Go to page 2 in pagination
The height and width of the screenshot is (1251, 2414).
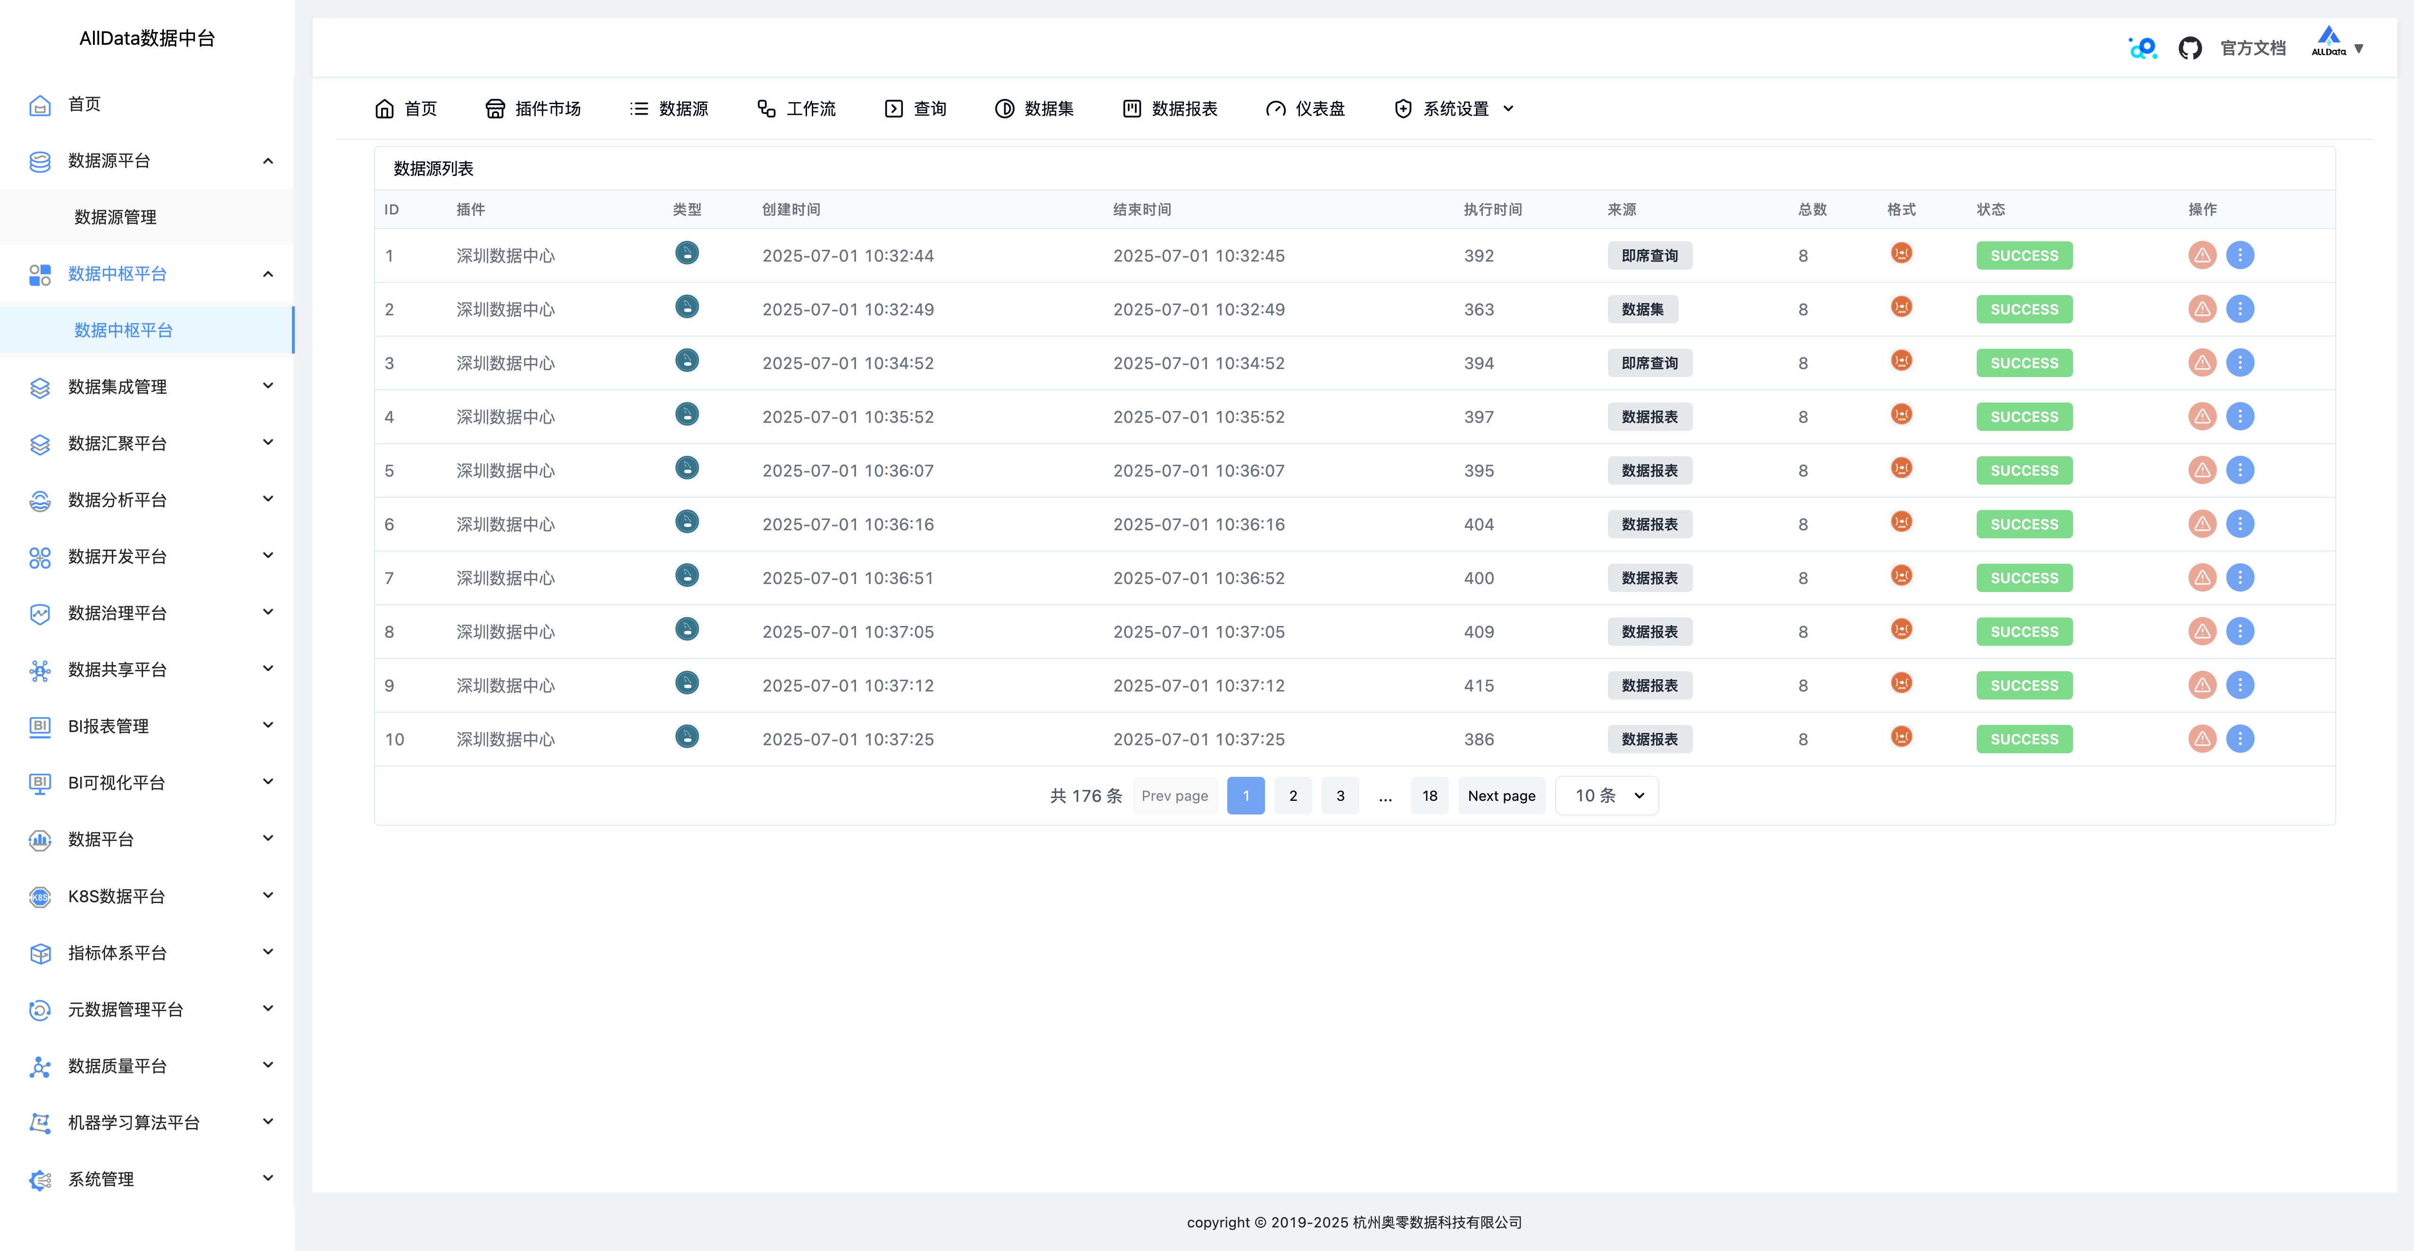[1293, 795]
